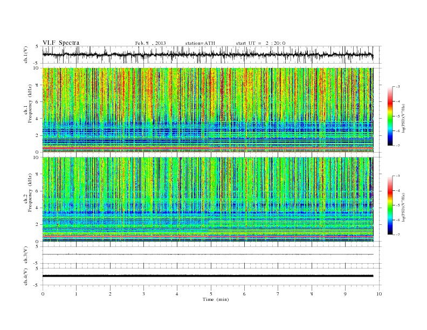Click the "-7" tick on ch.2 color bar
The image size is (427, 330).
[x=398, y=235]
